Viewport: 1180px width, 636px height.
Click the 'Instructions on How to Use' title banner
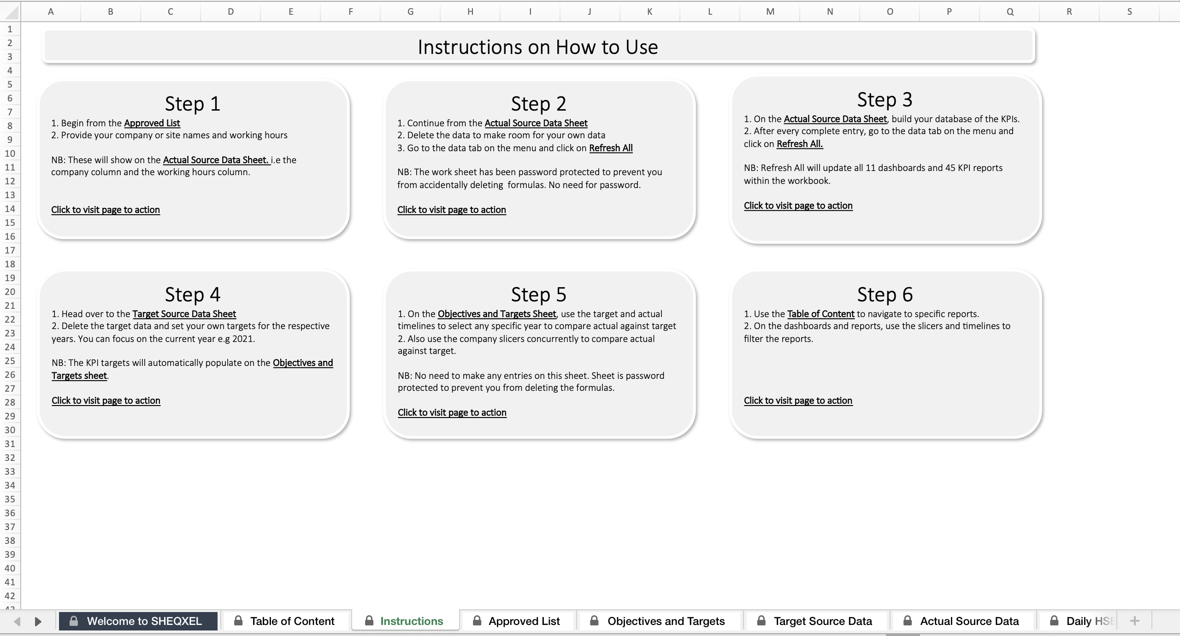(x=538, y=47)
